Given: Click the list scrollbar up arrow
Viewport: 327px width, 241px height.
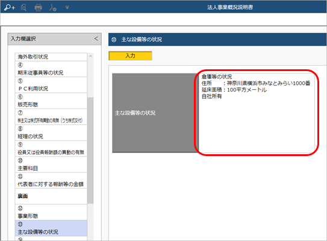Looking at the screenshot, I should [x=90, y=56].
